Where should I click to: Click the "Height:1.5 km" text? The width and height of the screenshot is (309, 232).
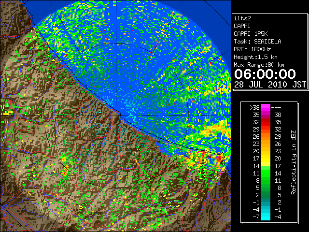[x=255, y=57]
